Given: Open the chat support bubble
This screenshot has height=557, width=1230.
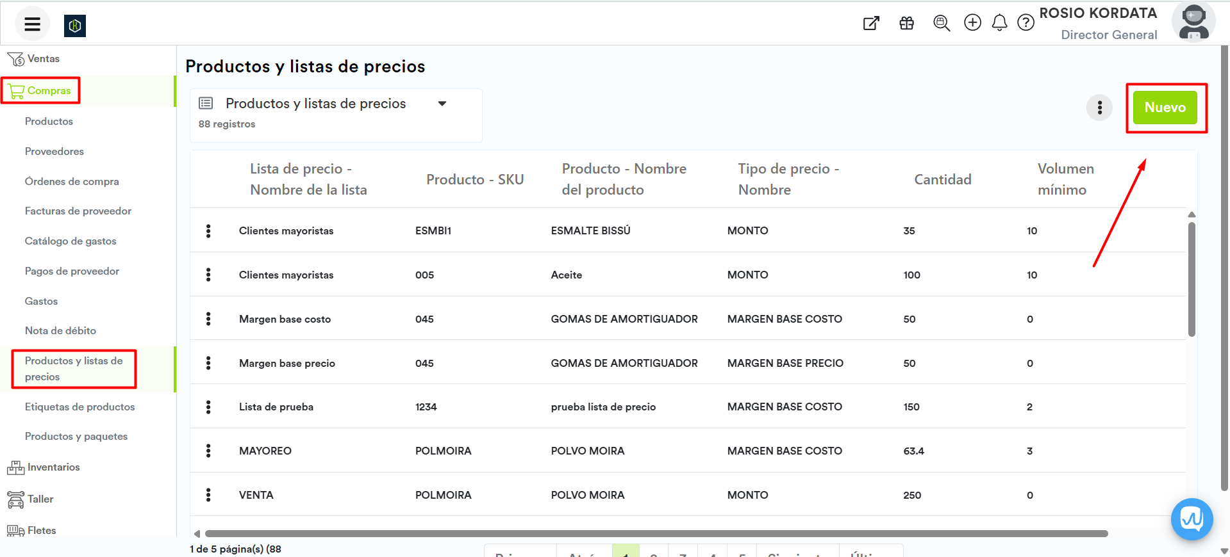Looking at the screenshot, I should pyautogui.click(x=1192, y=519).
